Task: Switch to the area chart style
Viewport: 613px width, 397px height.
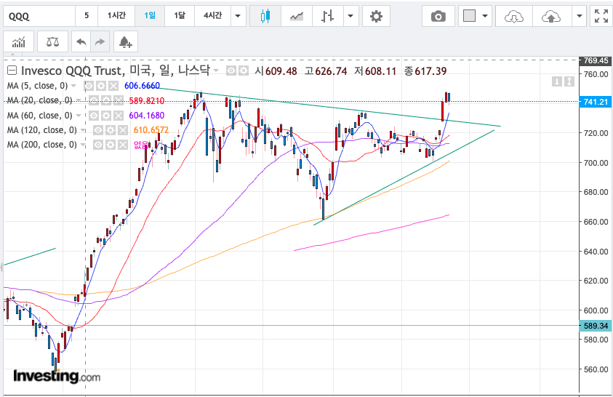Action: click(297, 16)
